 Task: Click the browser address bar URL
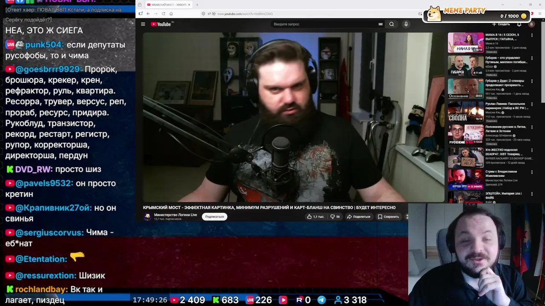[x=245, y=14]
